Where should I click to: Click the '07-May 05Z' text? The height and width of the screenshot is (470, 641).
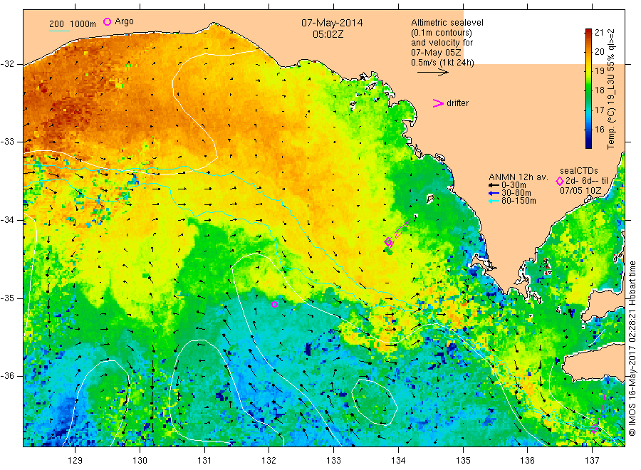click(x=436, y=53)
